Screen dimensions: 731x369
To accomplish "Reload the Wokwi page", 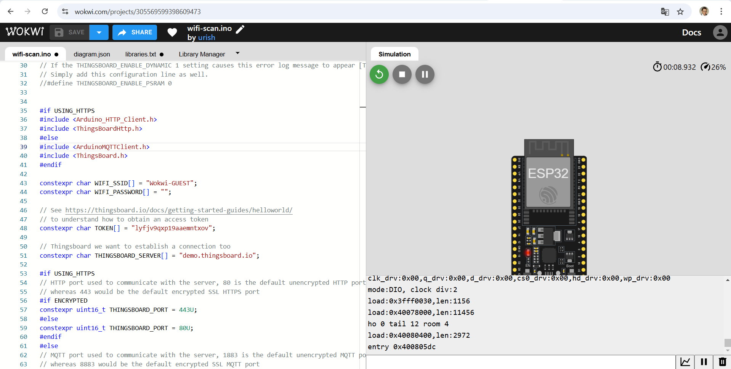I will (45, 11).
